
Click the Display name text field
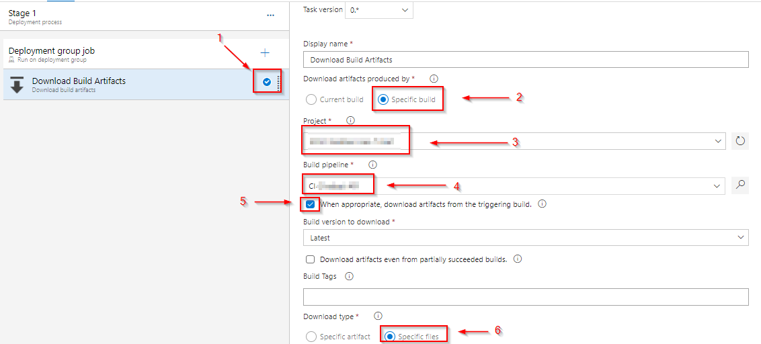point(526,60)
